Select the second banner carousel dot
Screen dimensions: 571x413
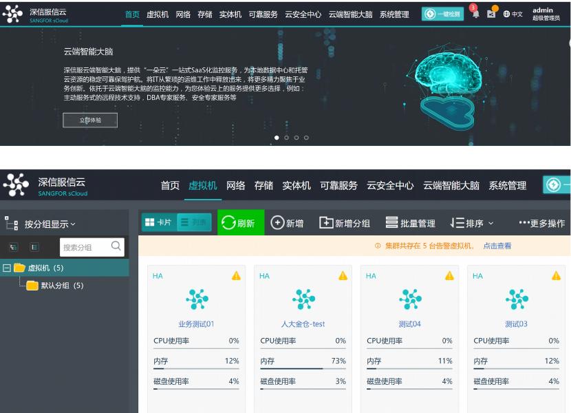tap(287, 138)
